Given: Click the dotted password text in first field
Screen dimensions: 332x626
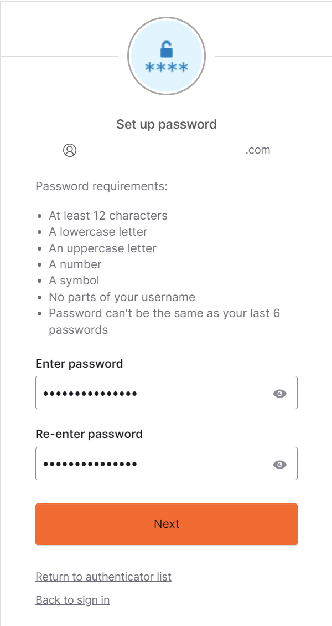Looking at the screenshot, I should click(x=89, y=393).
